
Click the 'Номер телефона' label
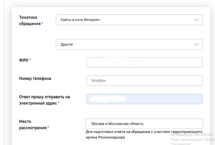(x=35, y=78)
